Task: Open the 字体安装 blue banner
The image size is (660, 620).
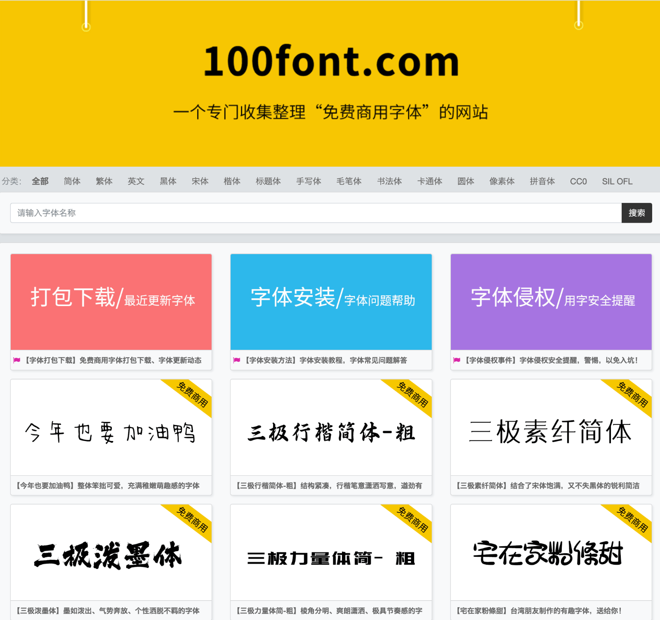Action: coord(331,302)
